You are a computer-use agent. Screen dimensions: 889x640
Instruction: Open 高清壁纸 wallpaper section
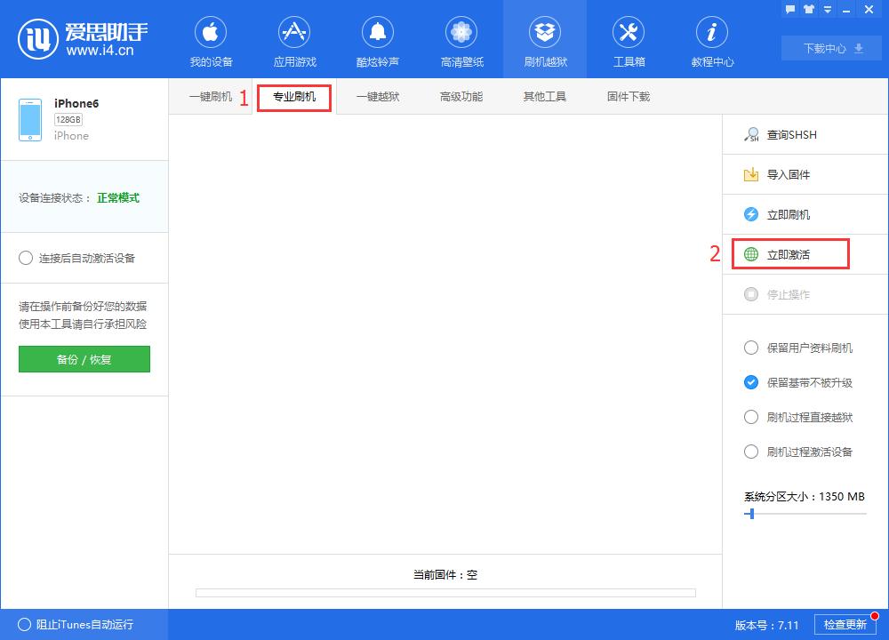(x=461, y=40)
